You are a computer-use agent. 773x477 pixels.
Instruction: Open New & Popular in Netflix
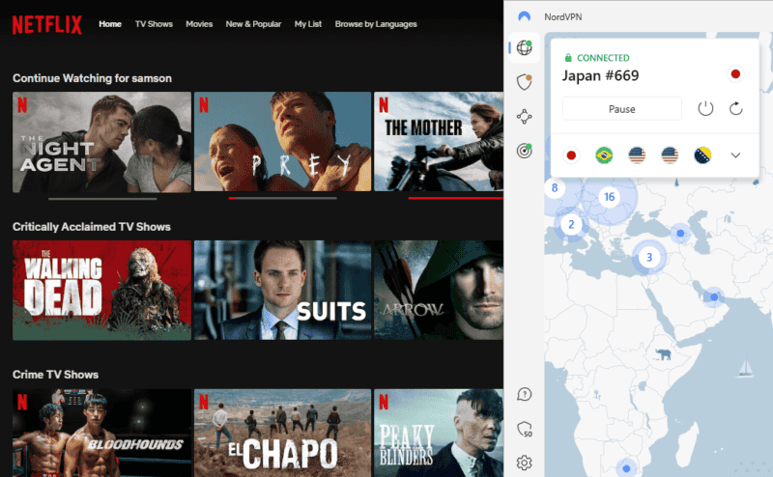click(253, 24)
